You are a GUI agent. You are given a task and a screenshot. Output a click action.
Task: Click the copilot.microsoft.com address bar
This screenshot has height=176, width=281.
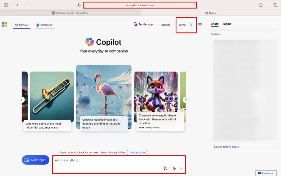140,5
